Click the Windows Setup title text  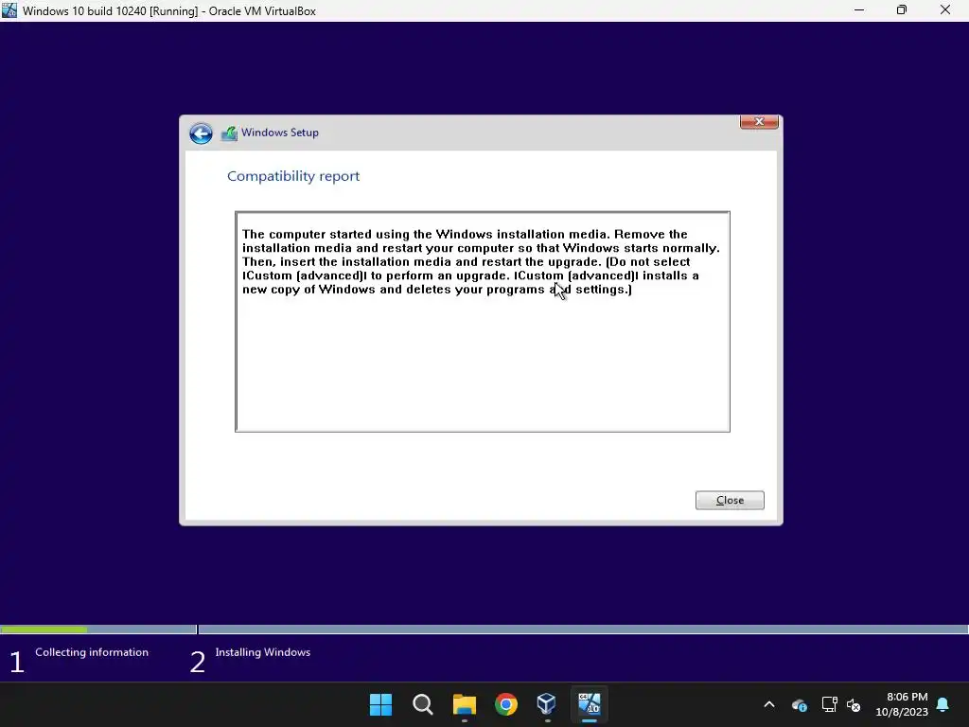(280, 133)
